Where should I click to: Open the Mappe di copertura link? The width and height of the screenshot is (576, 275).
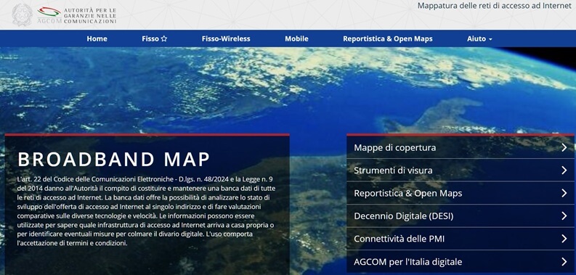(461, 147)
